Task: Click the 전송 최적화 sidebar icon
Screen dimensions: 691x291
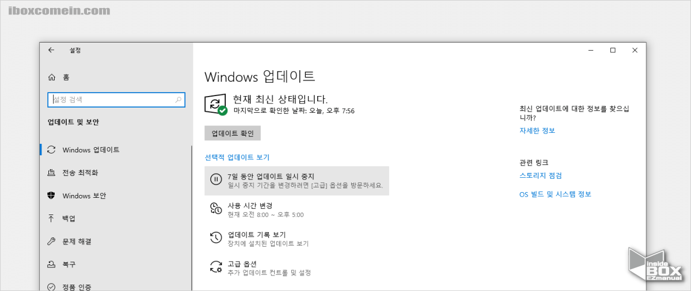Action: 52,173
